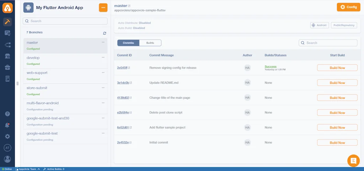Open the store-submit branch ellipsis menu
Screen dimensions: 364x171
[103, 87]
